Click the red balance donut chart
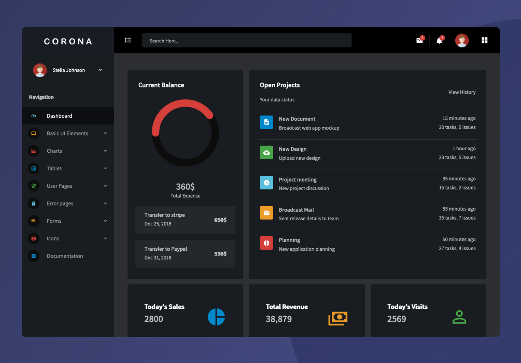 186,133
